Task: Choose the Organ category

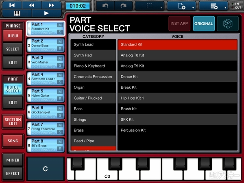Action: (x=94, y=87)
